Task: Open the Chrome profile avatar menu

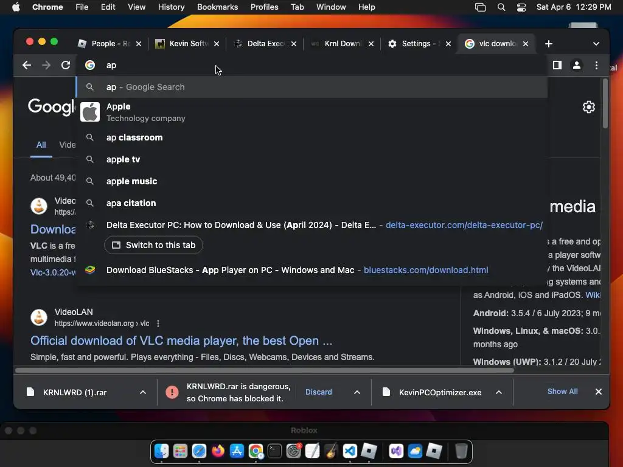Action: [x=577, y=65]
